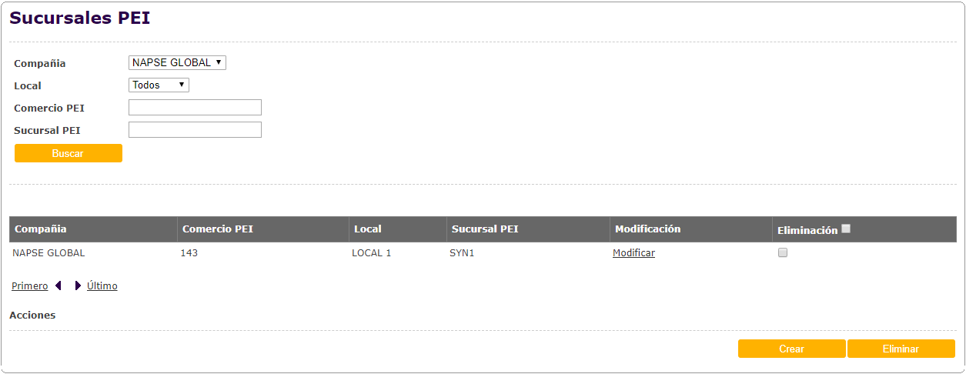Expand the Local dropdown set to Todos
Image resolution: width=966 pixels, height=374 pixels.
coord(159,85)
